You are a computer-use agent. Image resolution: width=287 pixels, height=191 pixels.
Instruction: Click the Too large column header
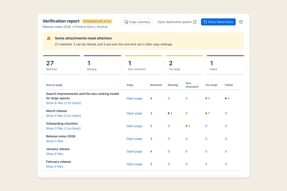(x=211, y=85)
